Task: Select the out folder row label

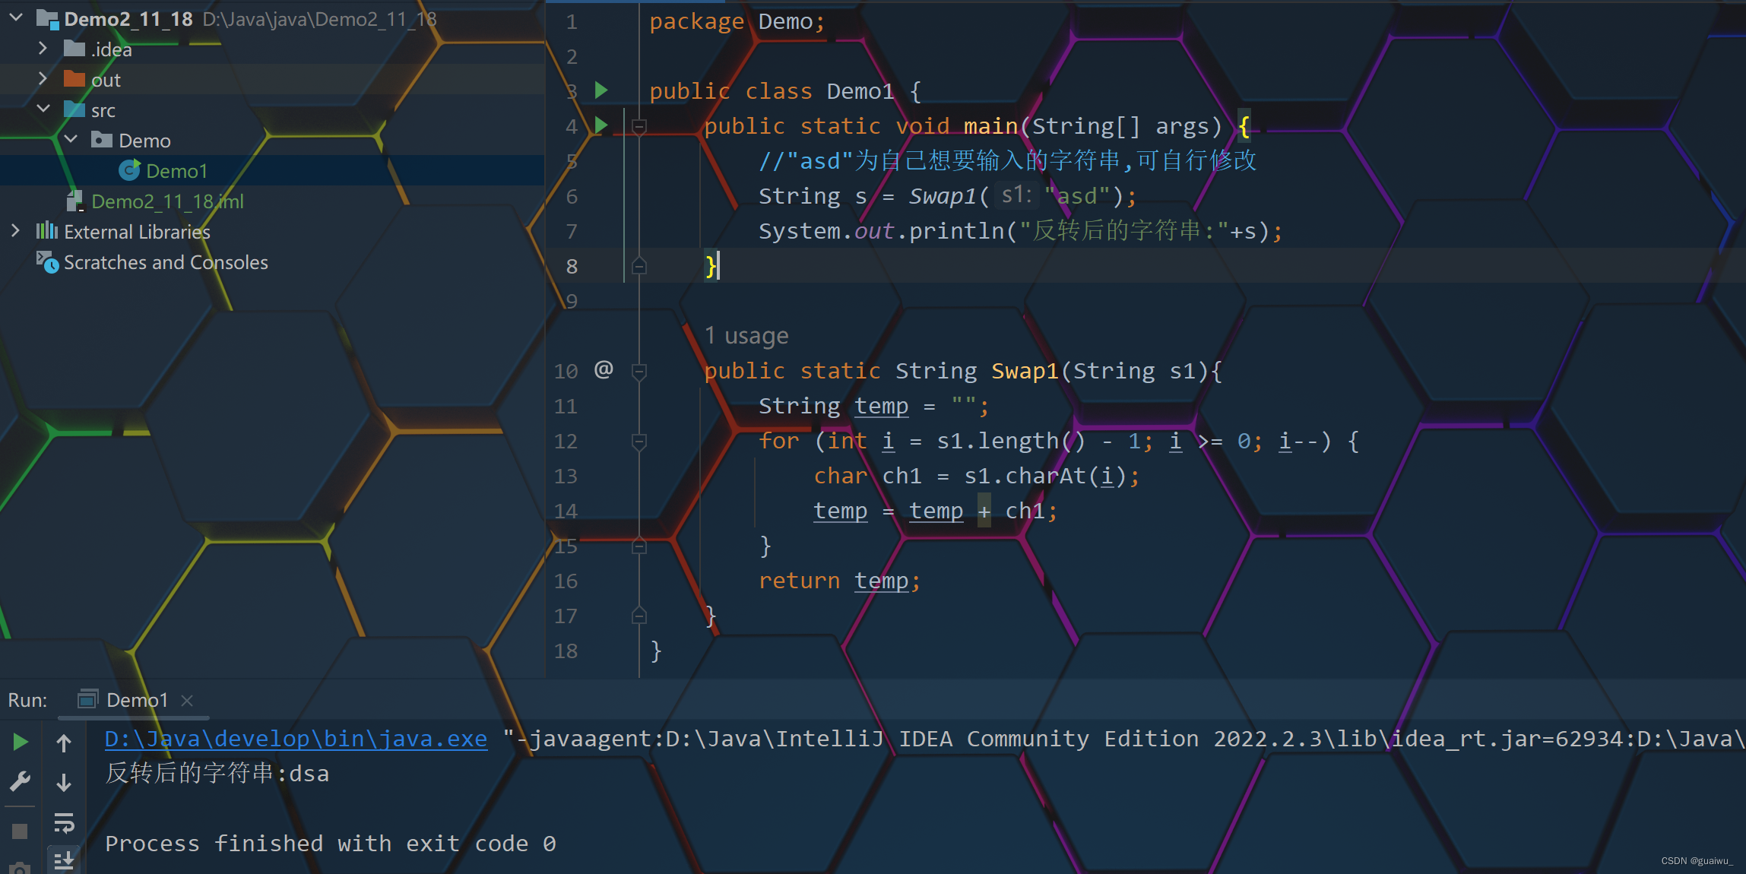Action: (106, 80)
